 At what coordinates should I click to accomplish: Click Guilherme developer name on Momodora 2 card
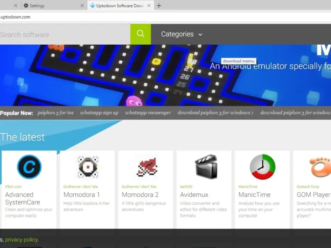pos(139,187)
